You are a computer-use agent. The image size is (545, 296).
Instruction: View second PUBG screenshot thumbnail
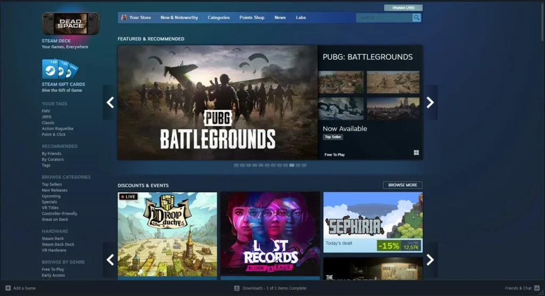(393, 82)
